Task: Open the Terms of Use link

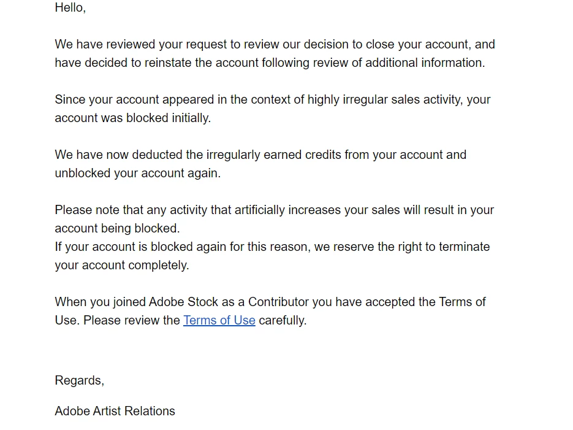Action: click(219, 320)
